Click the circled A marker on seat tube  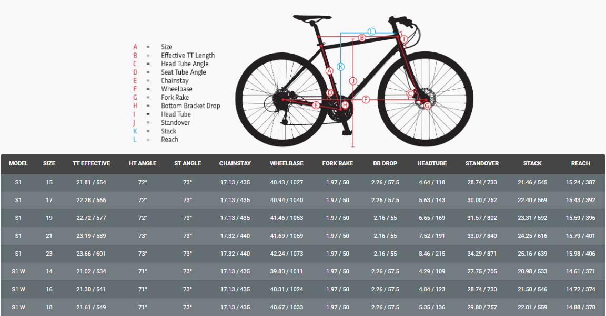pos(330,71)
